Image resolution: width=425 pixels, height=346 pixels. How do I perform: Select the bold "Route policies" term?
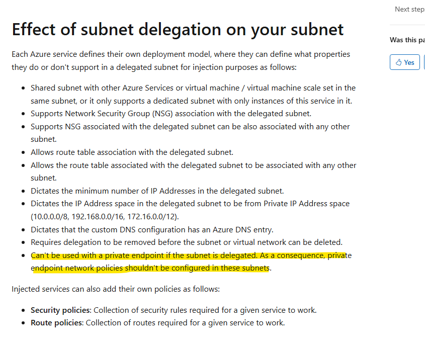(x=56, y=323)
